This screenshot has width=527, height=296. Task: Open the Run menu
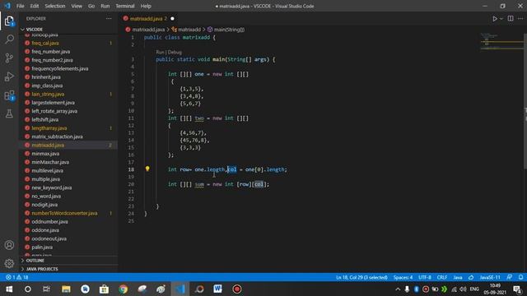(x=105, y=6)
